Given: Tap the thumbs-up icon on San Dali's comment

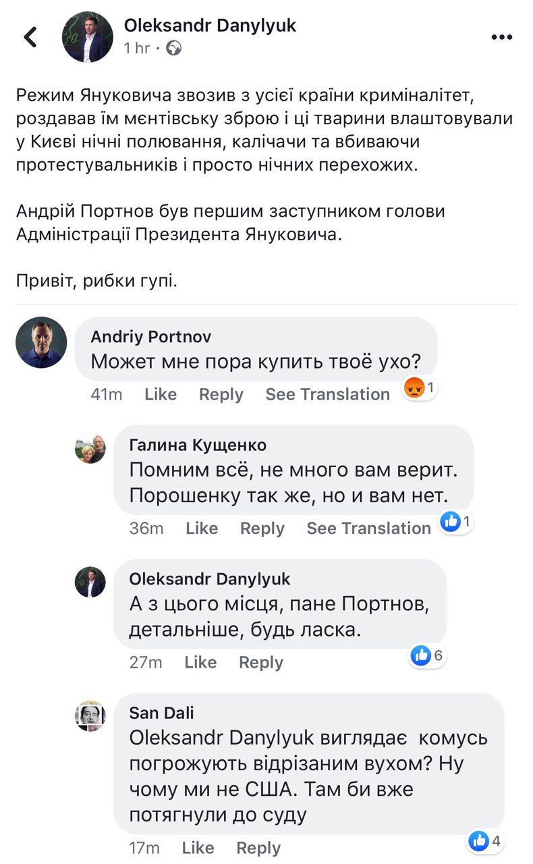Looking at the screenshot, I should (x=478, y=840).
